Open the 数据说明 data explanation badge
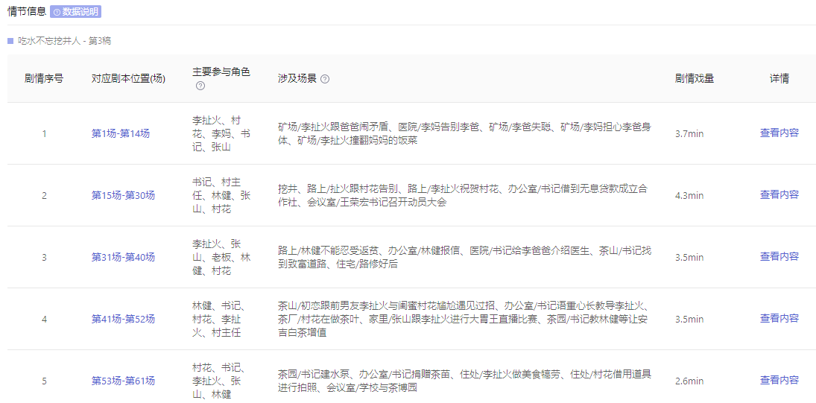Image resolution: width=816 pixels, height=403 pixels. [75, 11]
